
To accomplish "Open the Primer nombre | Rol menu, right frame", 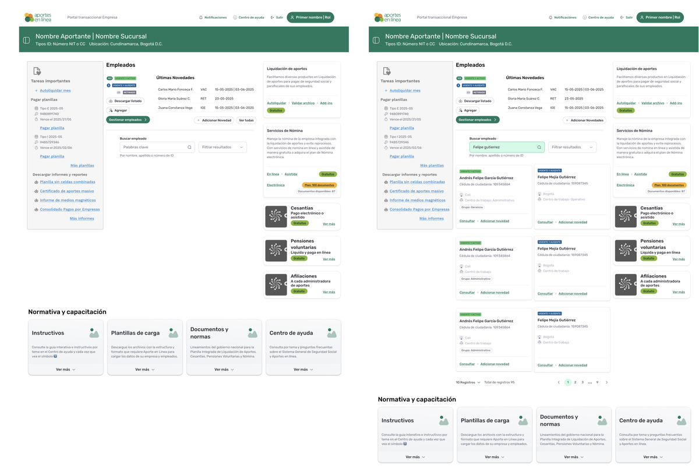I will click(660, 17).
